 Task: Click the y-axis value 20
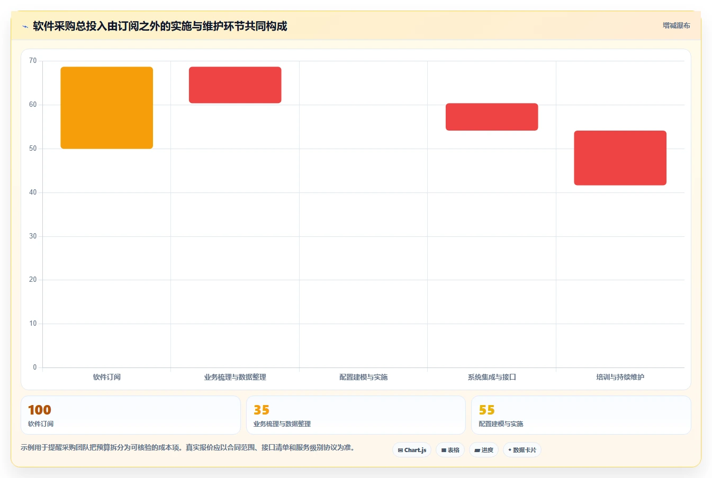tap(33, 280)
